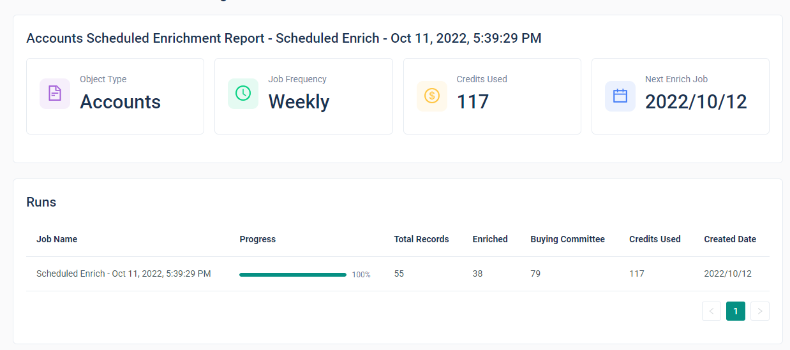The height and width of the screenshot is (350, 790).
Task: Click the Enriched column header
Action: click(490, 239)
